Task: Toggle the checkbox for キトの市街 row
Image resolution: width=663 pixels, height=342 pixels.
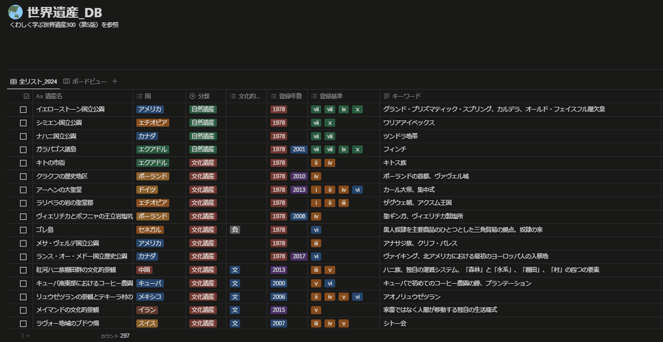Action: [23, 163]
